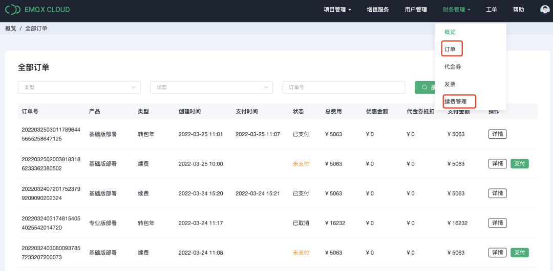Screen dimensions: 553x271
Task: Click 概览 breadcrumb link
Action: (11, 29)
